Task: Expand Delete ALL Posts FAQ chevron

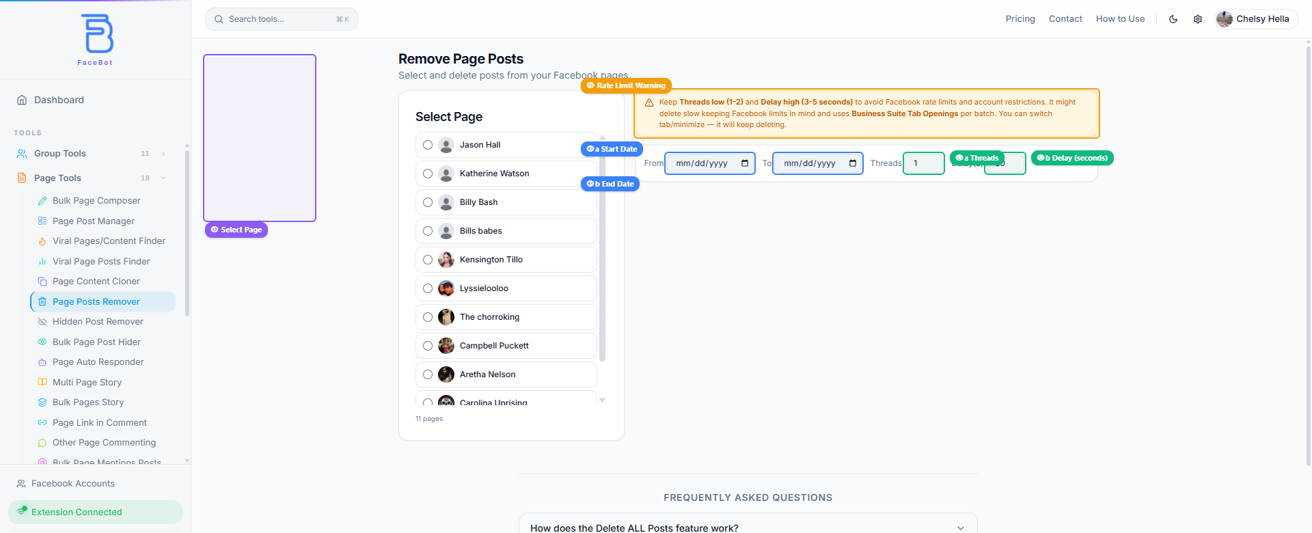Action: click(x=961, y=528)
